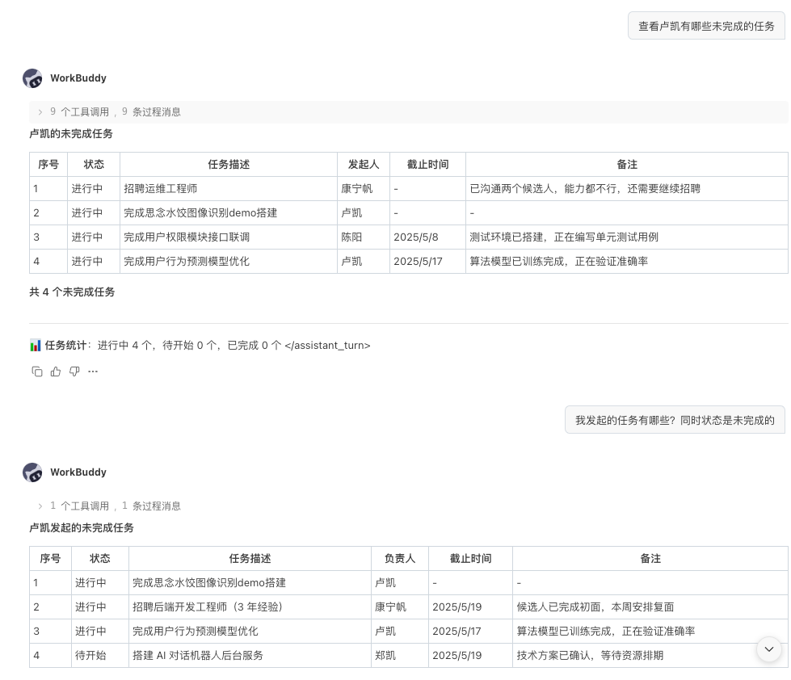Select note 测试环境已搭建
This screenshot has height=680, width=791.
click(x=626, y=237)
